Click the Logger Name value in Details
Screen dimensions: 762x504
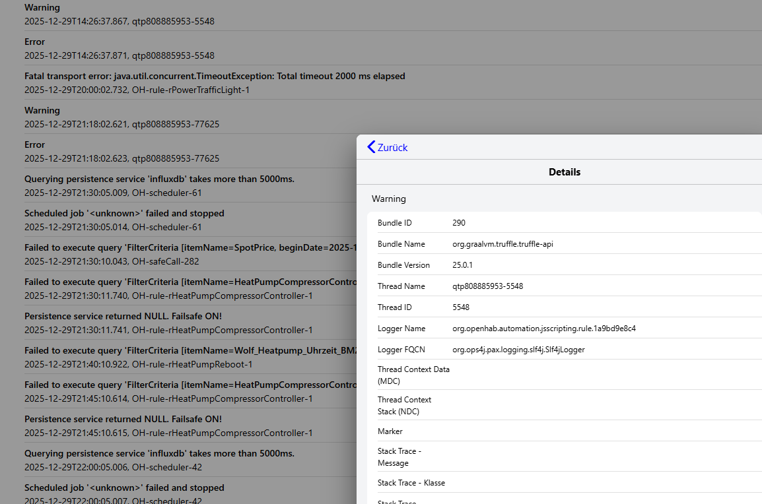point(543,329)
